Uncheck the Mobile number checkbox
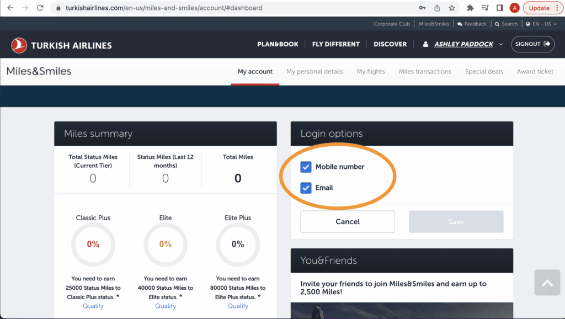The height and width of the screenshot is (319, 565). click(306, 167)
